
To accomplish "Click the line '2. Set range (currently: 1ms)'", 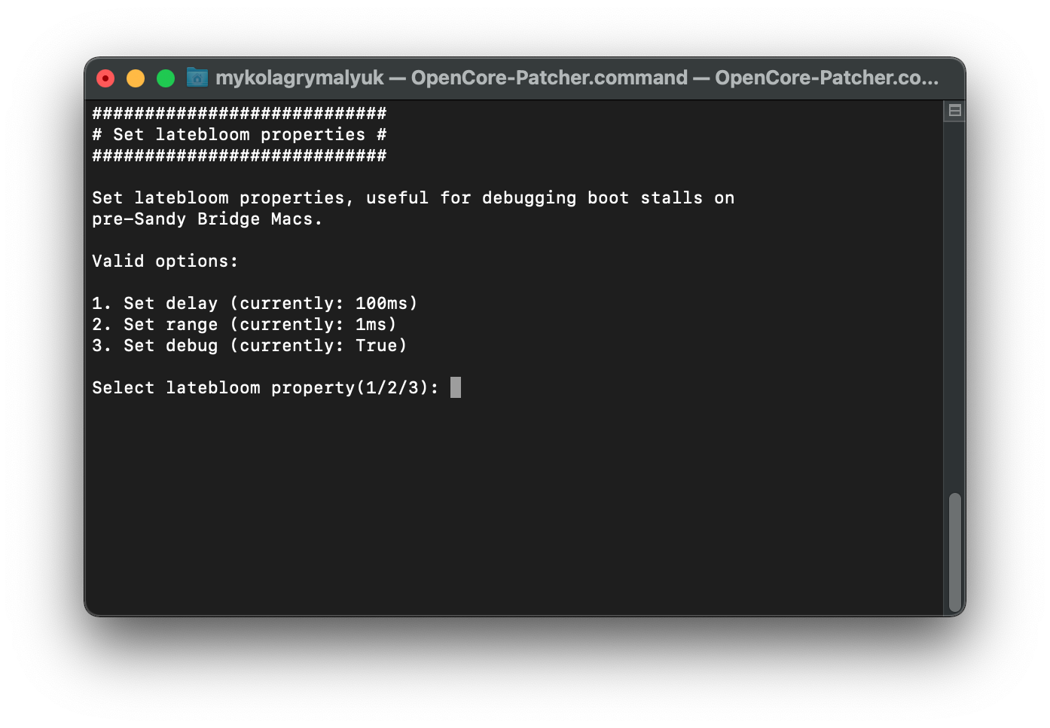I will point(244,325).
